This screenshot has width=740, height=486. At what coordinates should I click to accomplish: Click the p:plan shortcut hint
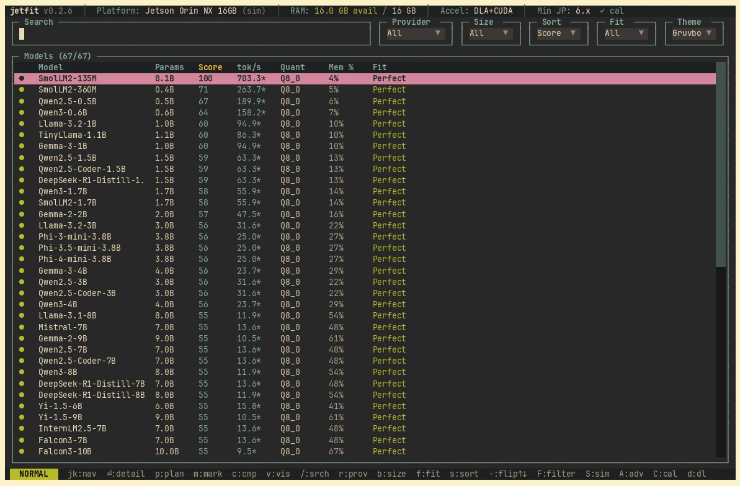pos(169,474)
